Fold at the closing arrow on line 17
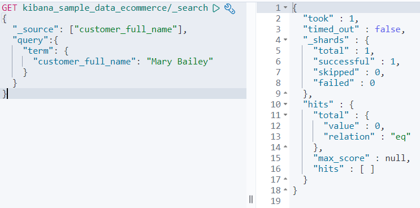This screenshot has width=420, height=208. [285, 179]
